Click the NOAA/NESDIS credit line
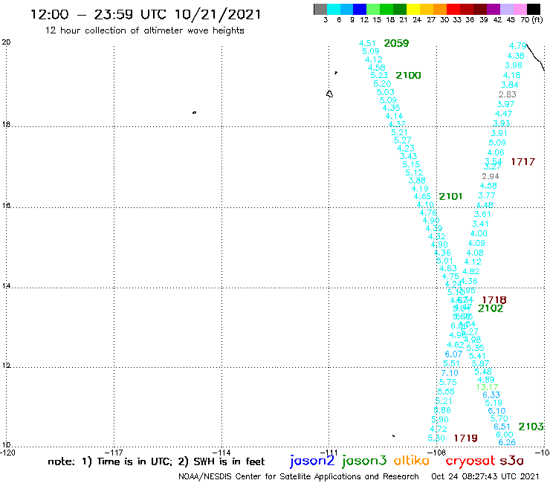The width and height of the screenshot is (550, 483). (299, 476)
